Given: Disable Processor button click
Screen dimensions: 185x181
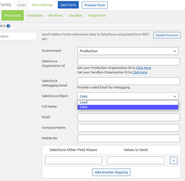Looking at the screenshot, I should tap(167, 35).
